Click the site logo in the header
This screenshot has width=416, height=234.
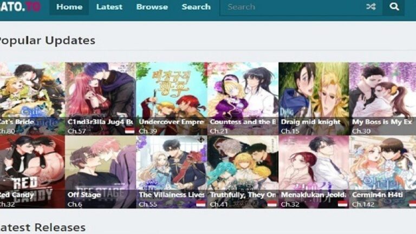[x=21, y=7]
